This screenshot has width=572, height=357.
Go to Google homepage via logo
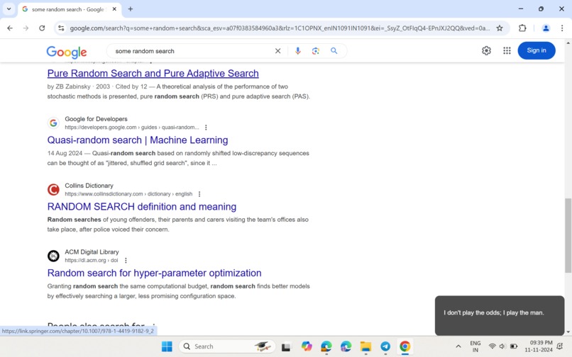click(67, 52)
